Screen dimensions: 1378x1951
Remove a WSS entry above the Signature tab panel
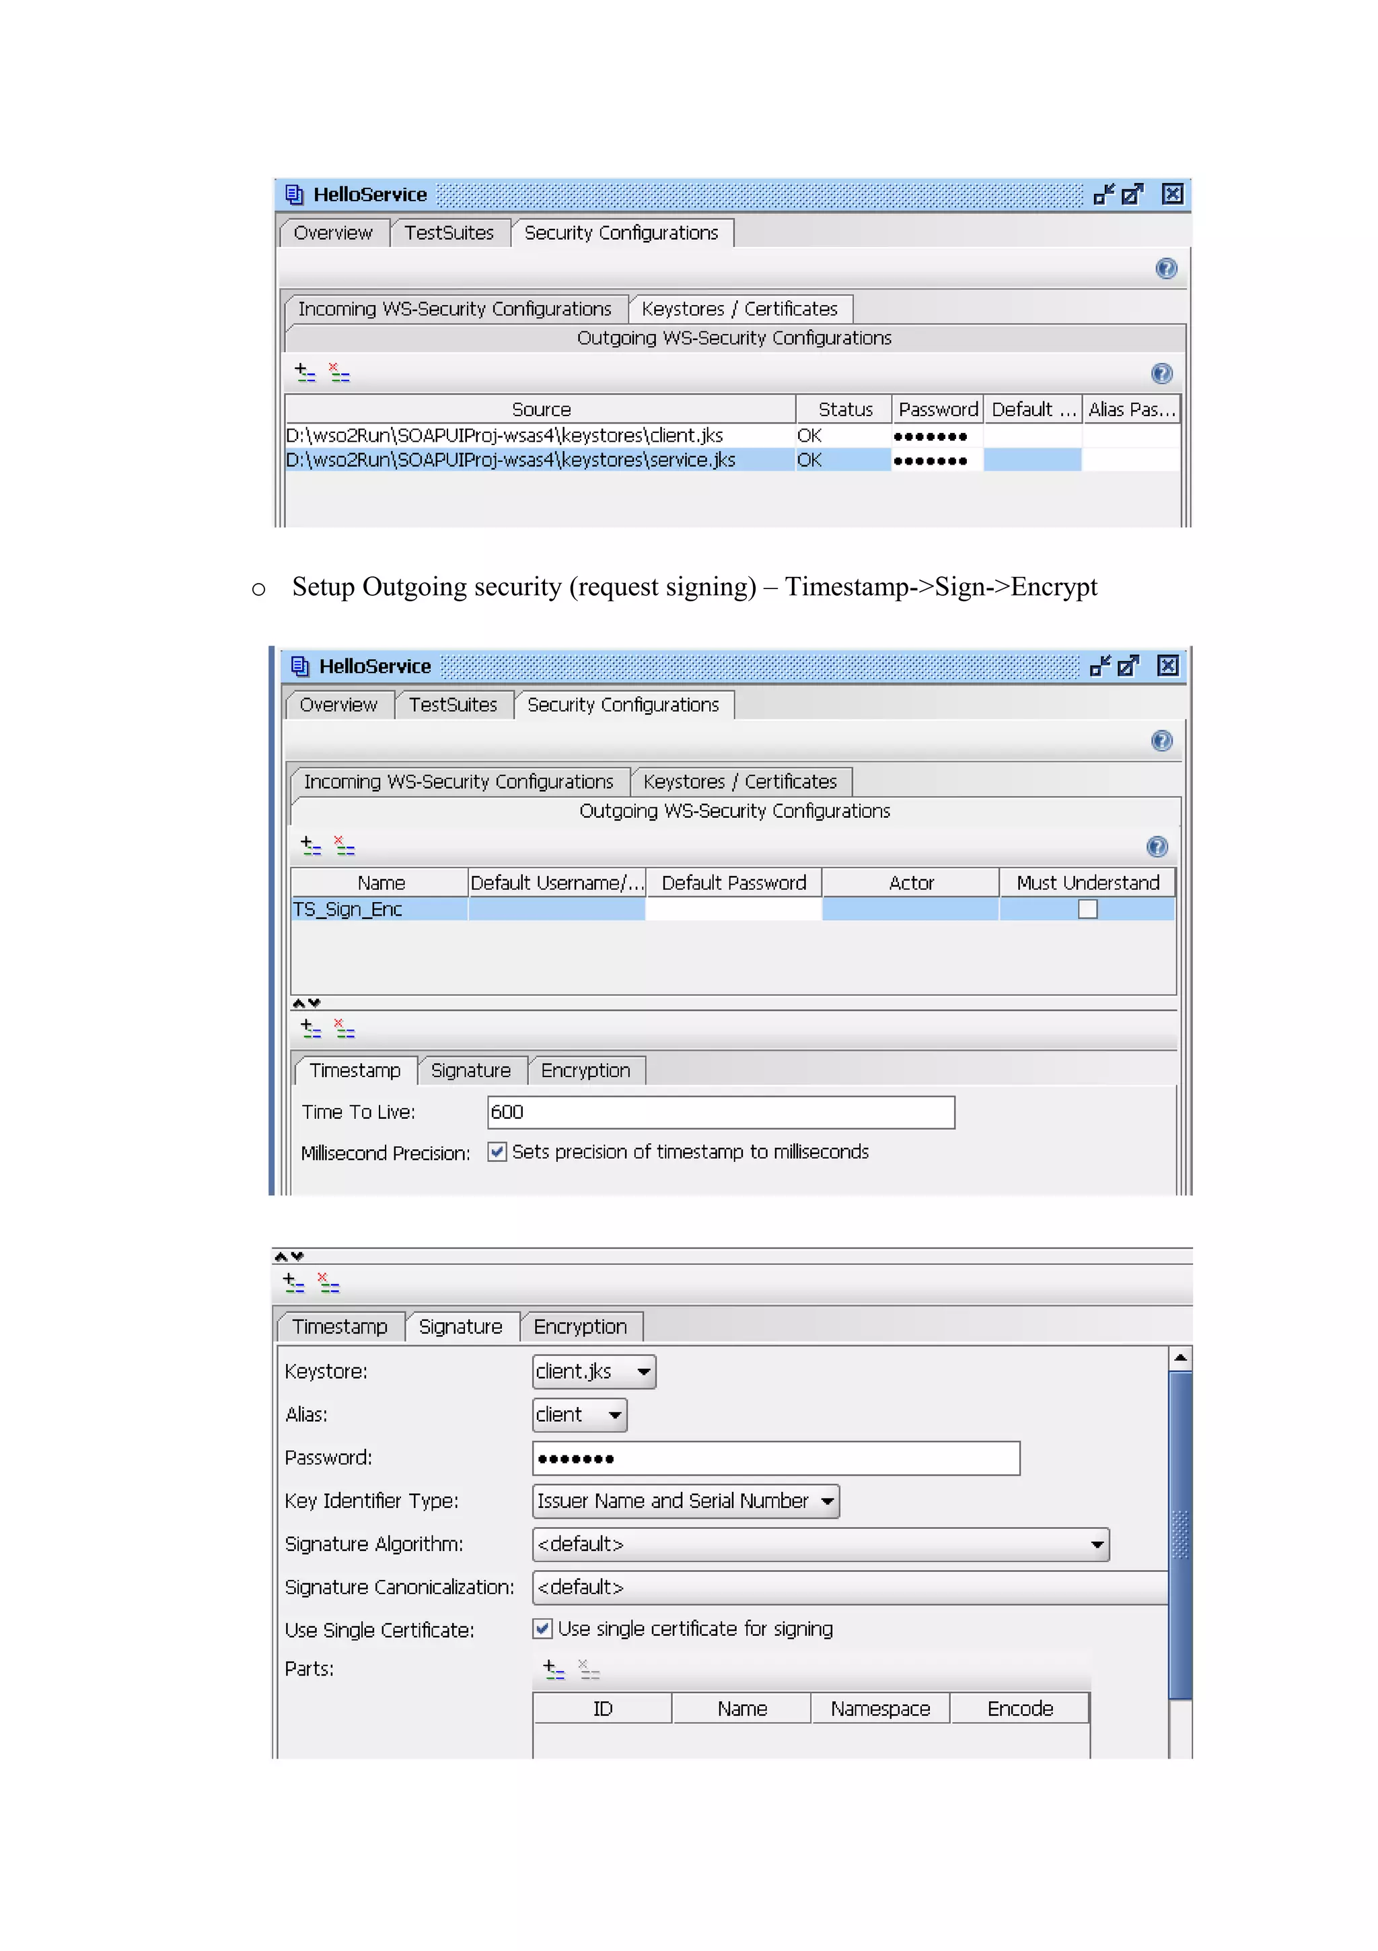click(x=328, y=1282)
